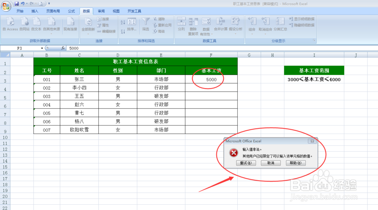Import data from website (自网站)
This screenshot has height=210, width=378.
(24, 24)
